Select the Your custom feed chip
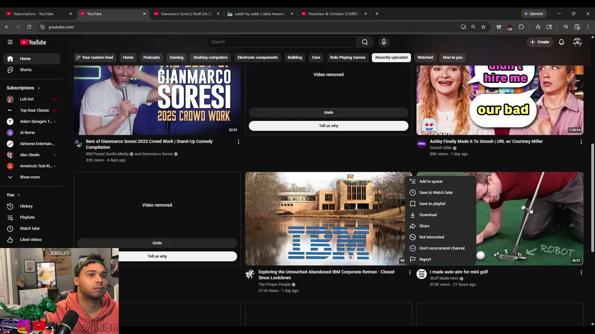This screenshot has width=595, height=334. click(94, 58)
